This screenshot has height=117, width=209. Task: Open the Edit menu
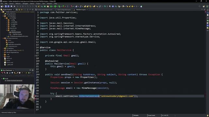(6, 4)
